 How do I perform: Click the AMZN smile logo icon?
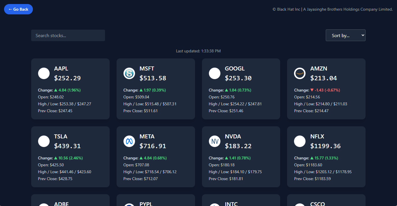pyautogui.click(x=300, y=73)
